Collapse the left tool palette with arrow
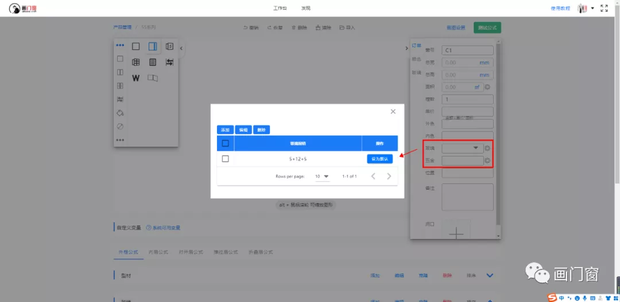 (181, 49)
